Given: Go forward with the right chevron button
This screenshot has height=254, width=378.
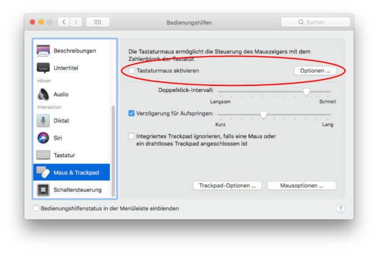Looking at the screenshot, I should click(x=76, y=22).
